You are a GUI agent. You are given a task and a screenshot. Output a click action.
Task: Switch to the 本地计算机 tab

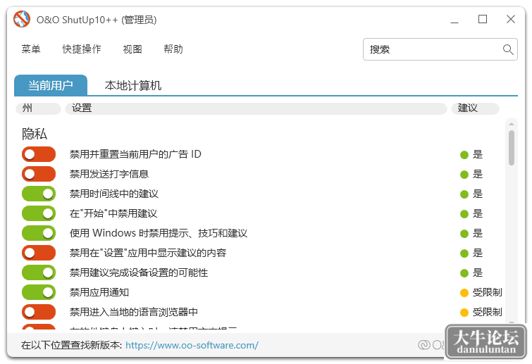pyautogui.click(x=133, y=85)
